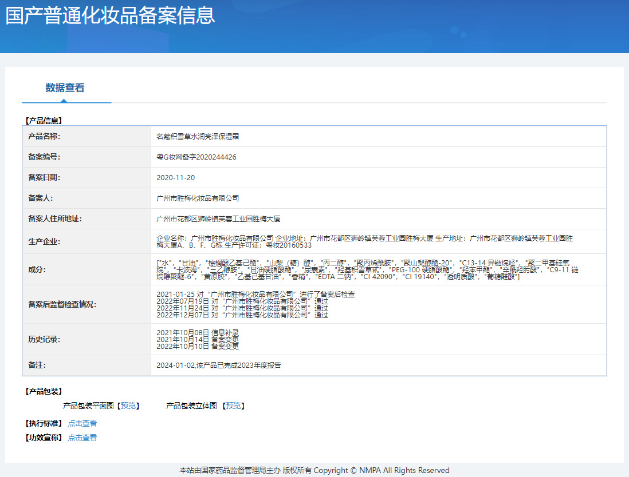Select filer value 广州市胜梅化妆品有限公司
629x477 pixels.
point(198,198)
